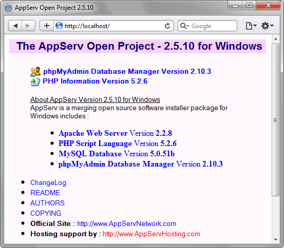
Task: Expand the search engine magnifier dropdown
Action: pos(184,26)
